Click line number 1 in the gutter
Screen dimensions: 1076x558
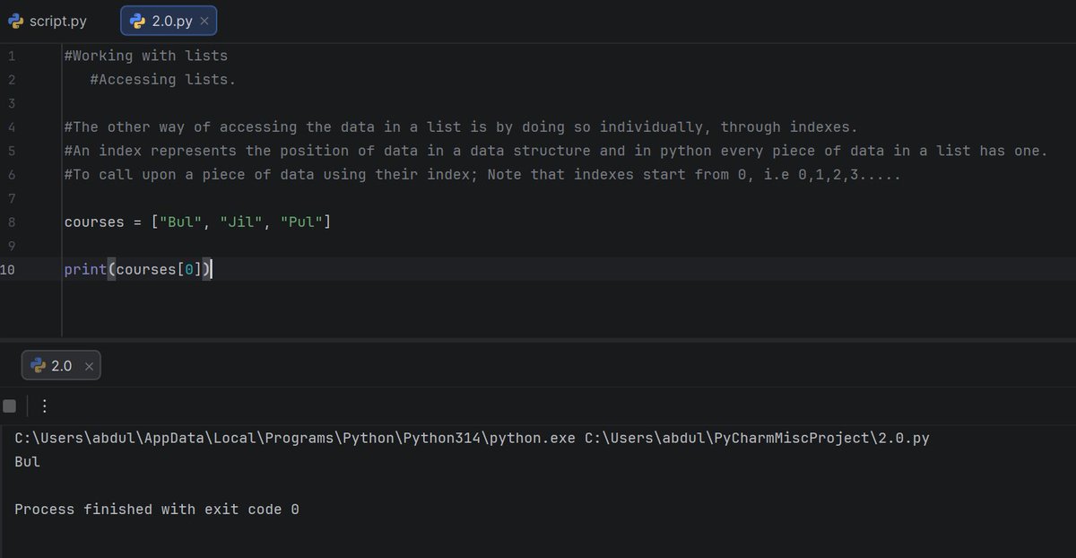(11, 56)
